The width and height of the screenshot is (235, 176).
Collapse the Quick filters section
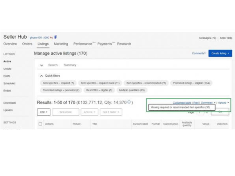click(x=42, y=76)
